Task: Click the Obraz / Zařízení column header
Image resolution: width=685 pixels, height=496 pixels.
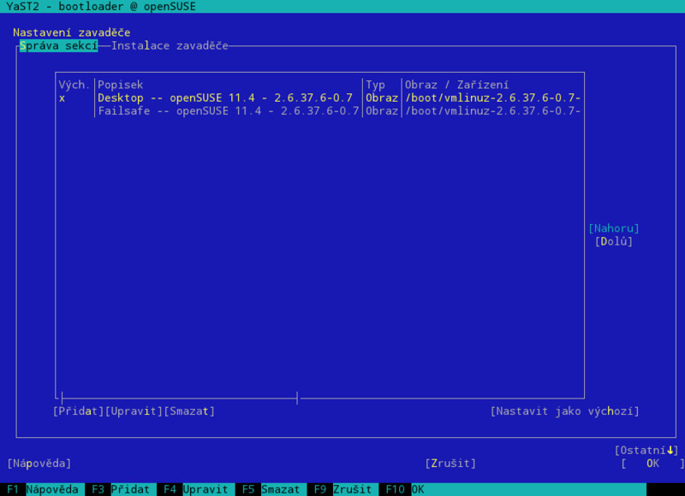Action: (456, 85)
